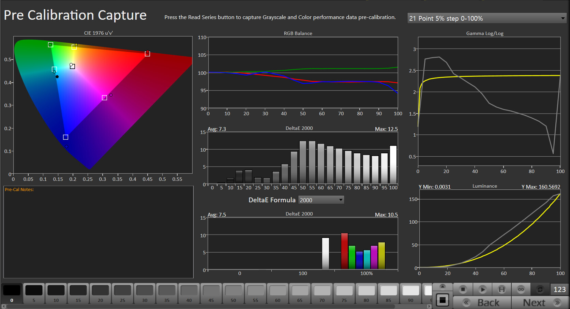
Task: Select the 25% grayscale swatch
Action: (x=123, y=293)
